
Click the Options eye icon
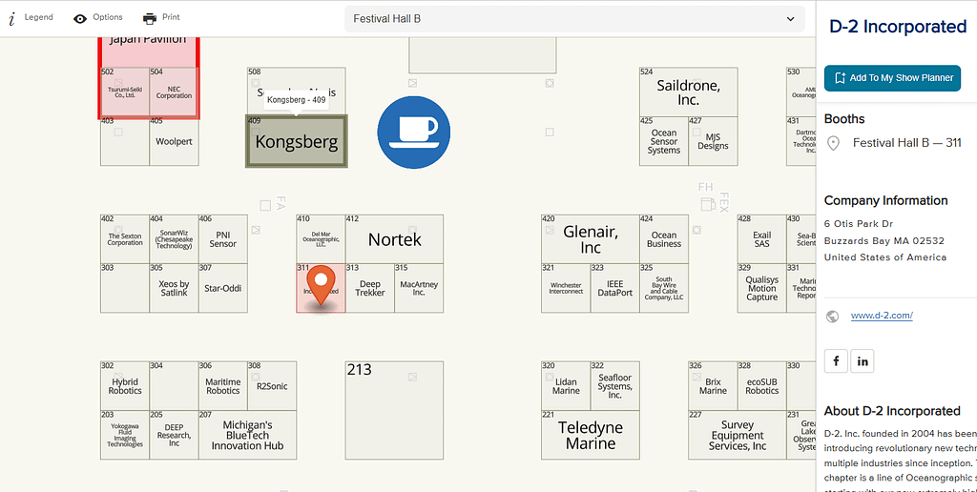[x=80, y=19]
